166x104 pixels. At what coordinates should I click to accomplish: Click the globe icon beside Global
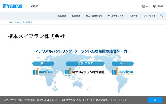click(155, 6)
